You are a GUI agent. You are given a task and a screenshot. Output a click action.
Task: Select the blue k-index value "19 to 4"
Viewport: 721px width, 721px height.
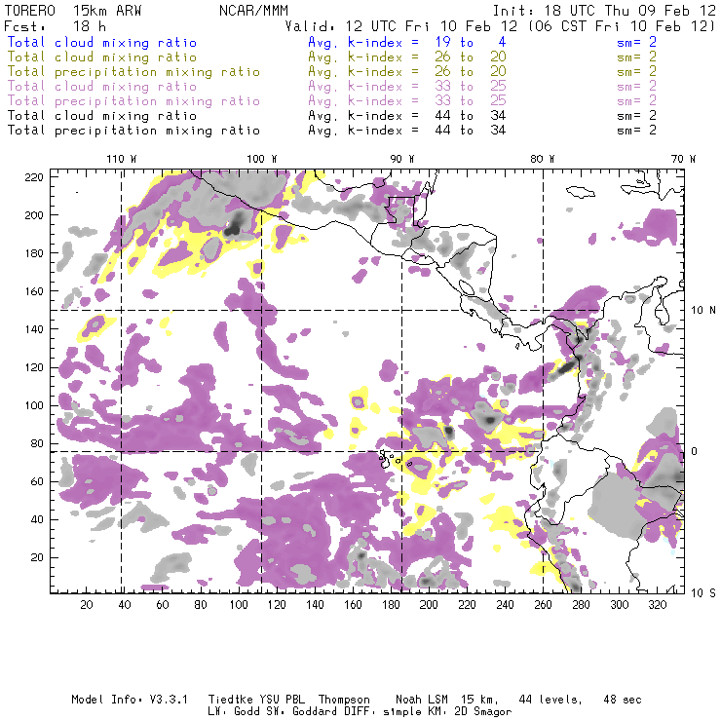pyautogui.click(x=471, y=42)
